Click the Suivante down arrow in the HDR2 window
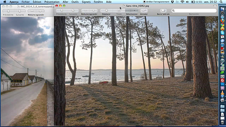The height and width of the screenshot is (127, 226). pos(73,11)
